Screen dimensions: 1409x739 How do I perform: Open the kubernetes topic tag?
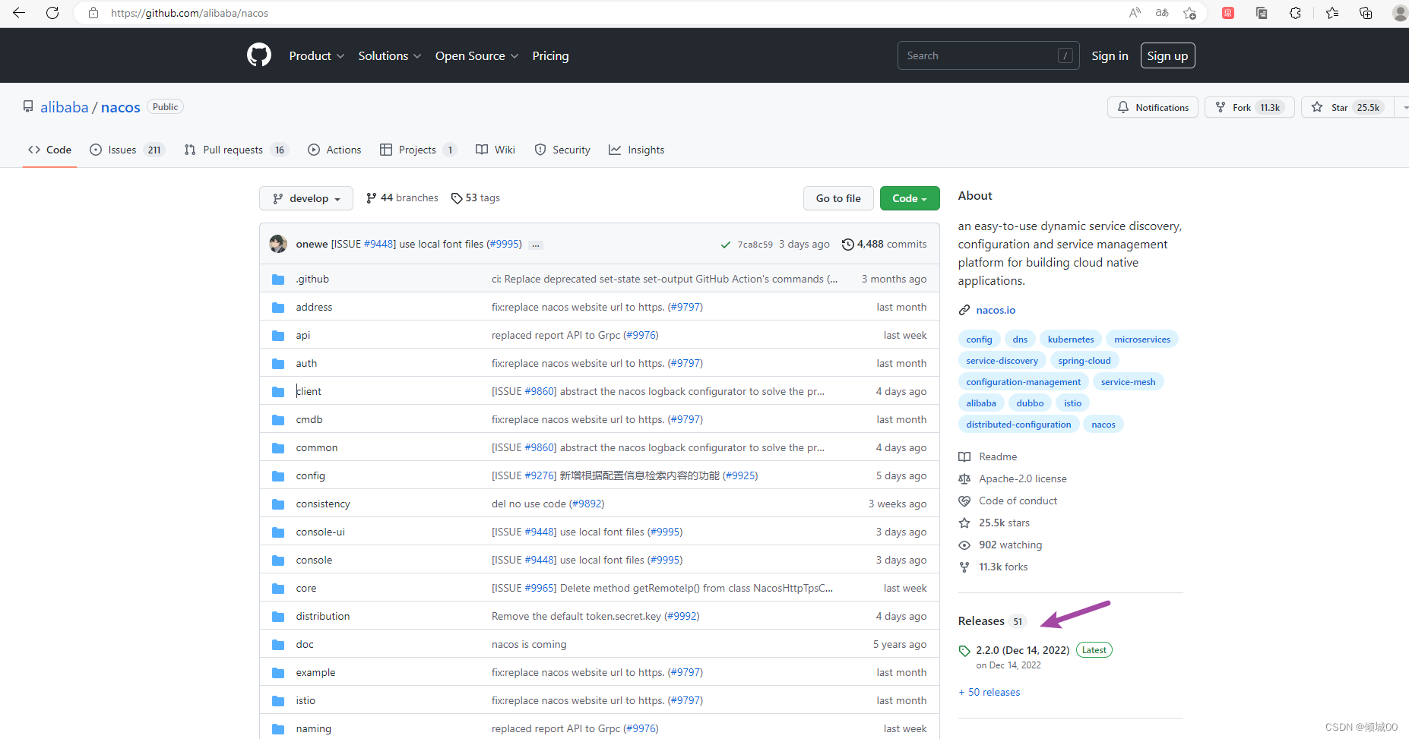tap(1071, 339)
